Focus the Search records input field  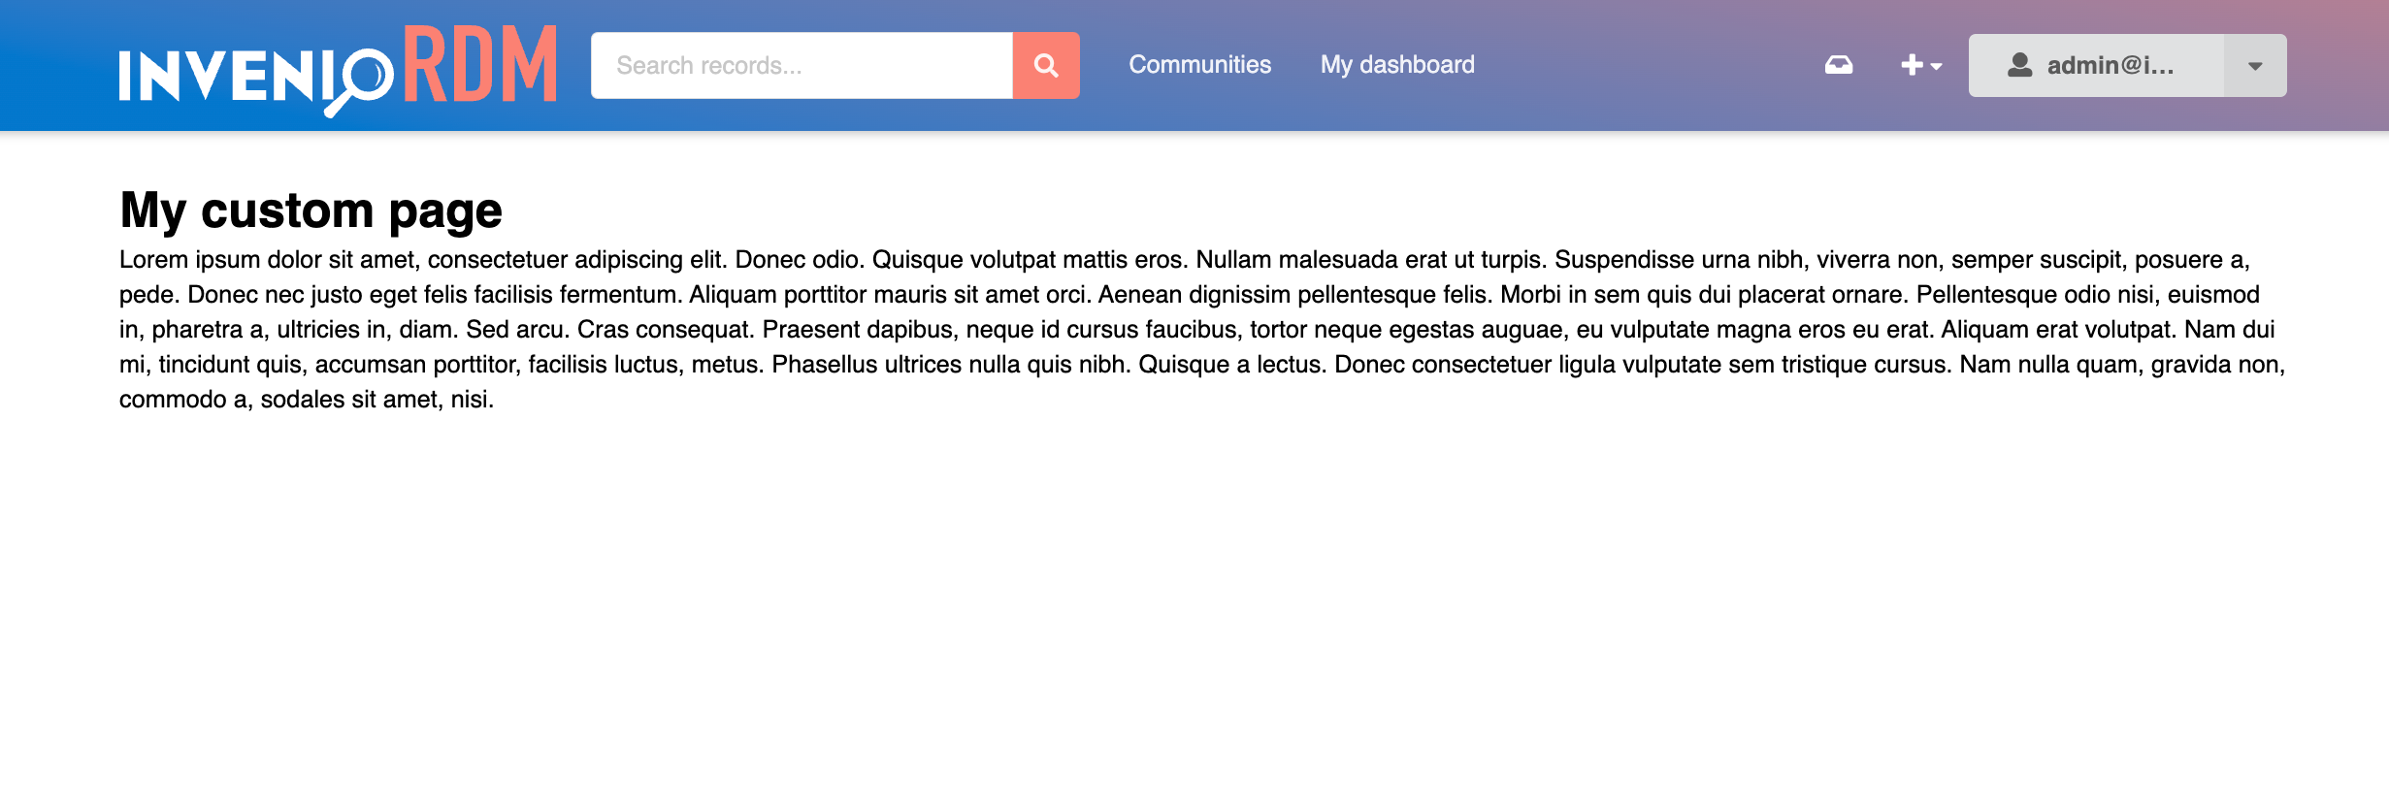pyautogui.click(x=802, y=65)
